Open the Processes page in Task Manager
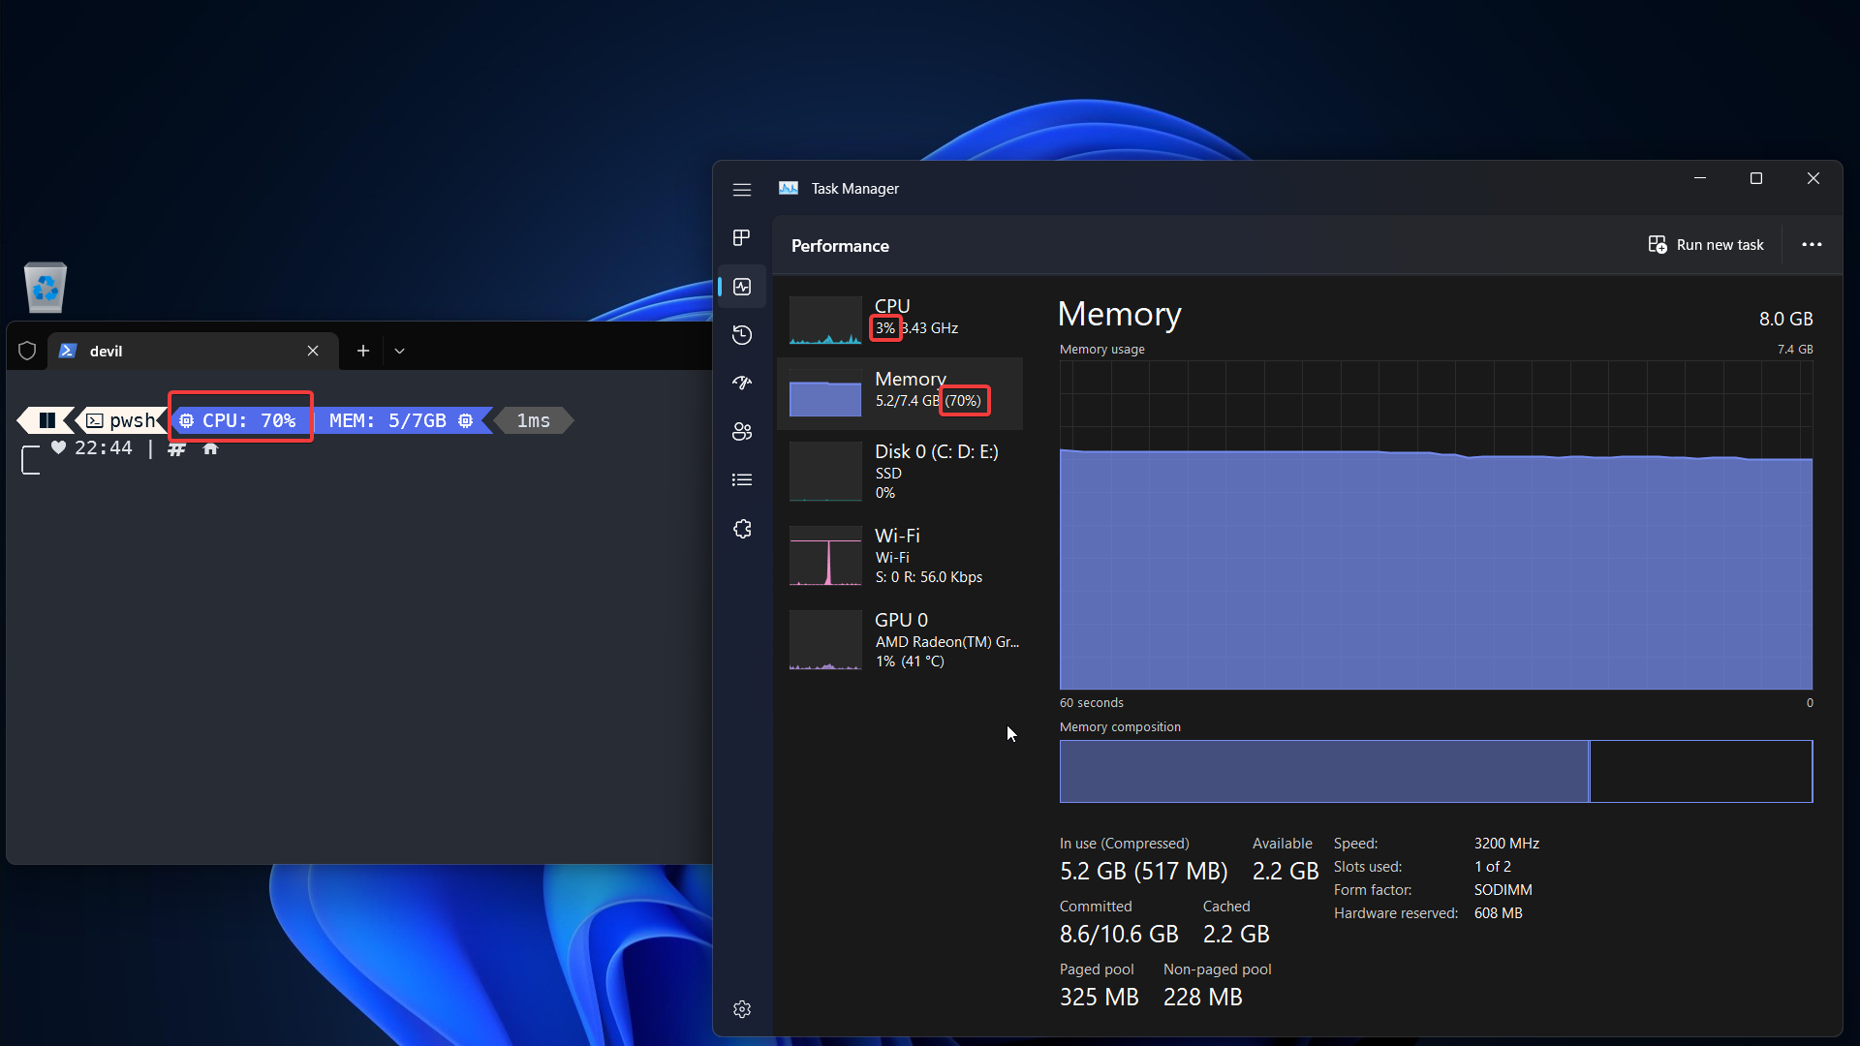Image resolution: width=1860 pixels, height=1046 pixels. [741, 237]
